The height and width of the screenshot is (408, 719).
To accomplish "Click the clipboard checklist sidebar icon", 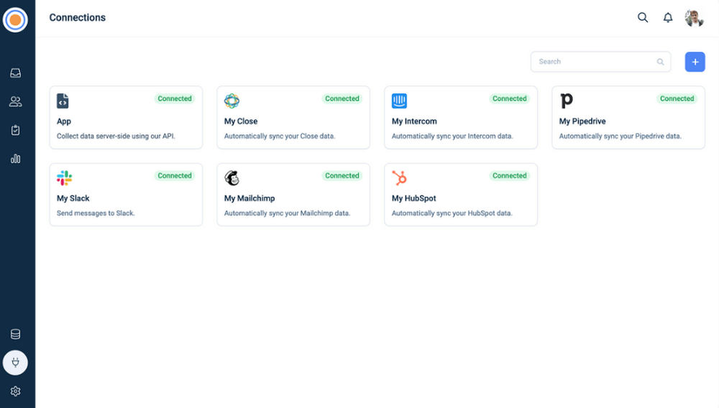I will pyautogui.click(x=15, y=130).
